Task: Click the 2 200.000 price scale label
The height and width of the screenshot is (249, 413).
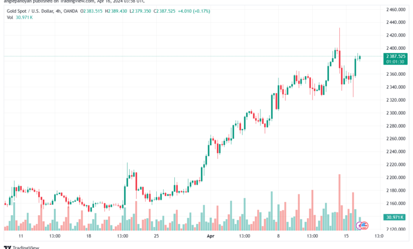Action: point(396,177)
